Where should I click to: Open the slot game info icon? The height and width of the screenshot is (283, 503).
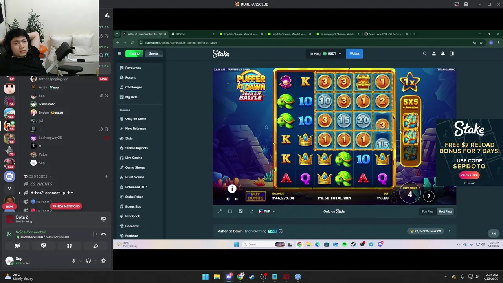coord(232,189)
